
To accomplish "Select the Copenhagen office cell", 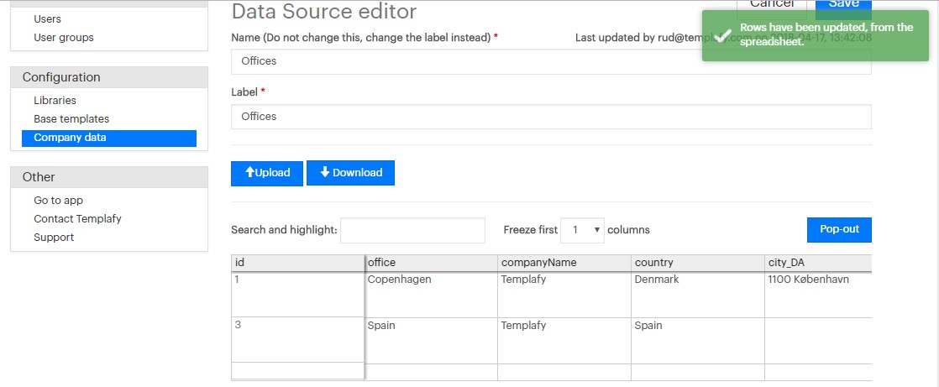I will (431, 295).
